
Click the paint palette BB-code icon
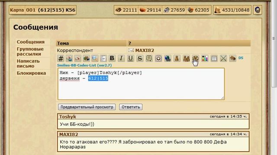tap(87, 59)
